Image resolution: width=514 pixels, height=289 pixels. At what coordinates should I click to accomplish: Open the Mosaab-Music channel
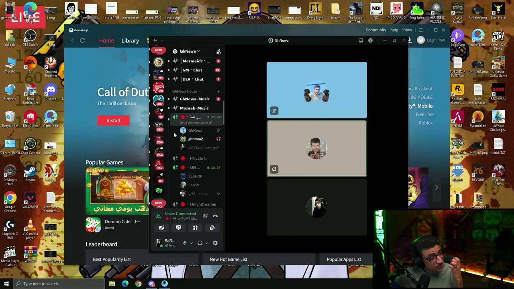pyautogui.click(x=196, y=108)
